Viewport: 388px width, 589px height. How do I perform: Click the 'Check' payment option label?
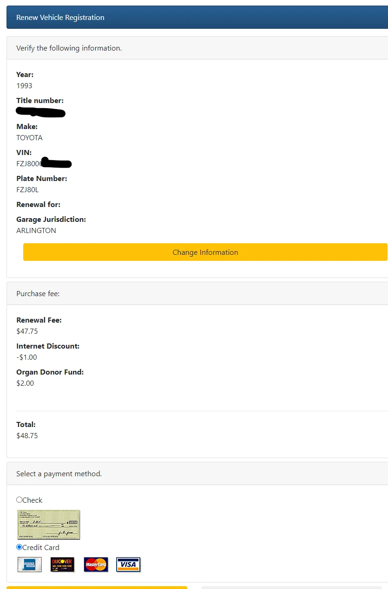click(33, 500)
